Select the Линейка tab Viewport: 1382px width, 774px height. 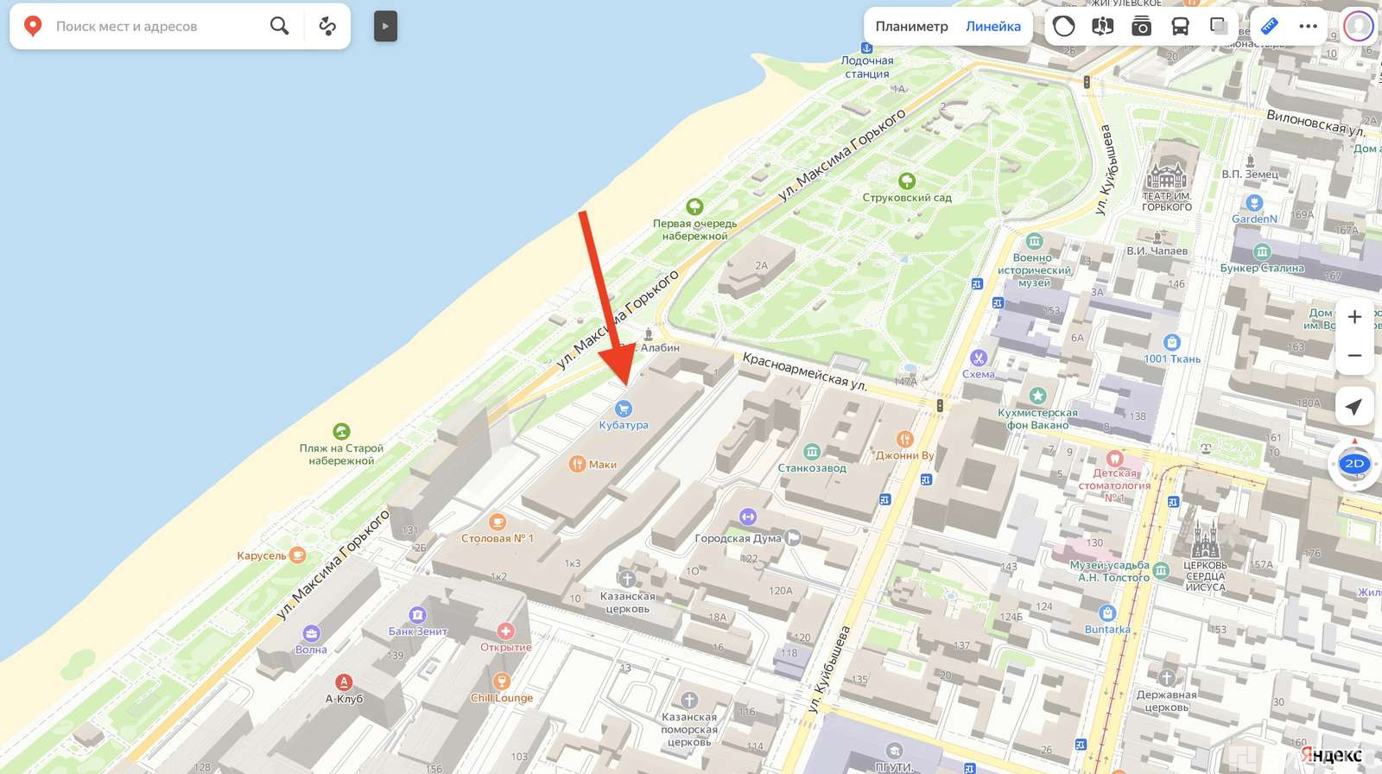click(992, 27)
